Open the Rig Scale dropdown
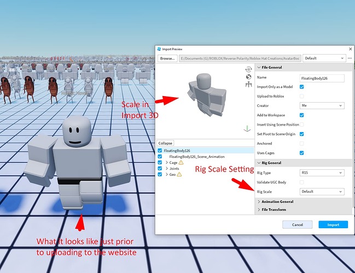This screenshot has width=355, height=273. (x=322, y=192)
